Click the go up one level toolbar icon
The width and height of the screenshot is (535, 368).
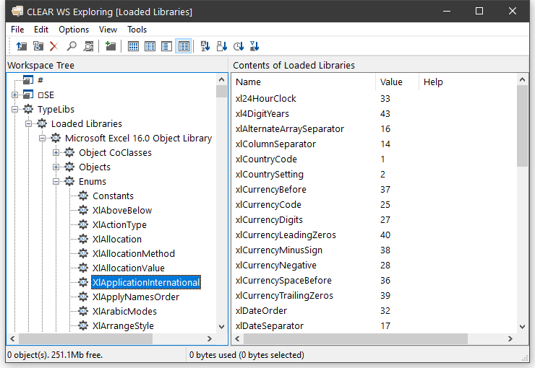[22, 46]
